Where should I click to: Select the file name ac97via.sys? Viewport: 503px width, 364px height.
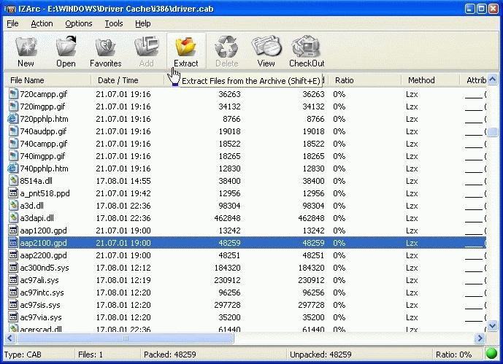(41, 317)
